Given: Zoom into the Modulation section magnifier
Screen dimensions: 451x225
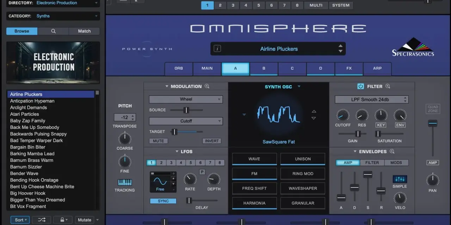Looking at the screenshot, I should tap(207, 86).
